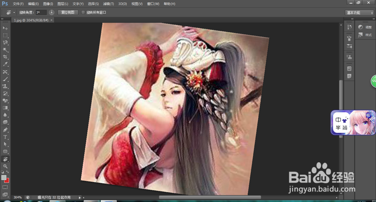Select the Eraser tool
The height and width of the screenshot is (202, 376).
(5, 100)
